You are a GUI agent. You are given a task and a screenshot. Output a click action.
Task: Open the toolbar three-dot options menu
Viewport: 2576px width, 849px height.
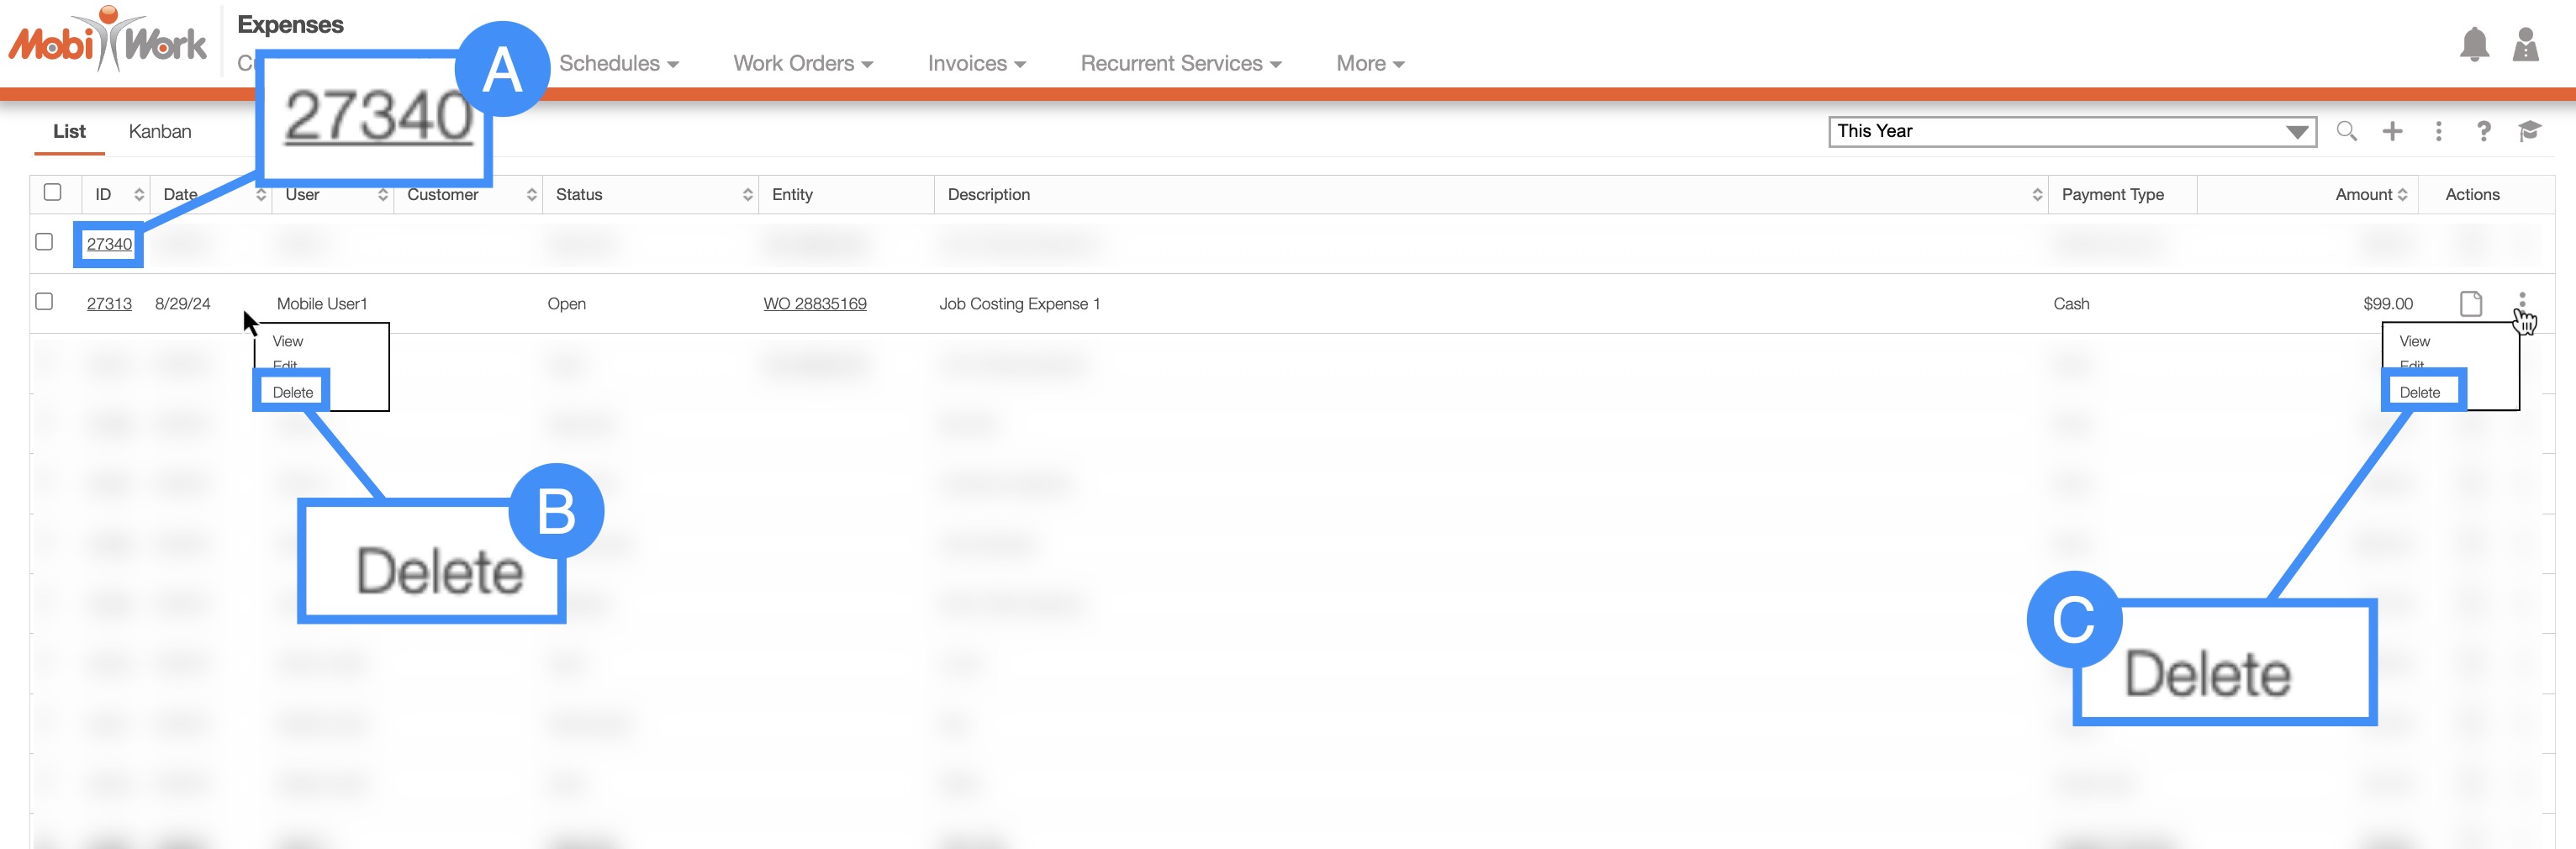(2438, 131)
